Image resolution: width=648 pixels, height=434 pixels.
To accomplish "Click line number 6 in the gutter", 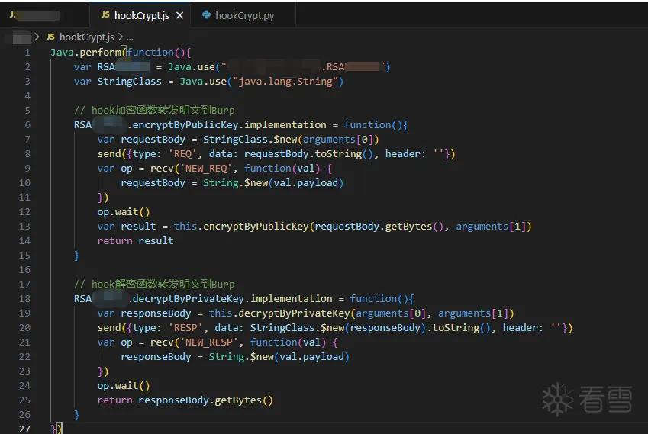I will tap(27, 124).
